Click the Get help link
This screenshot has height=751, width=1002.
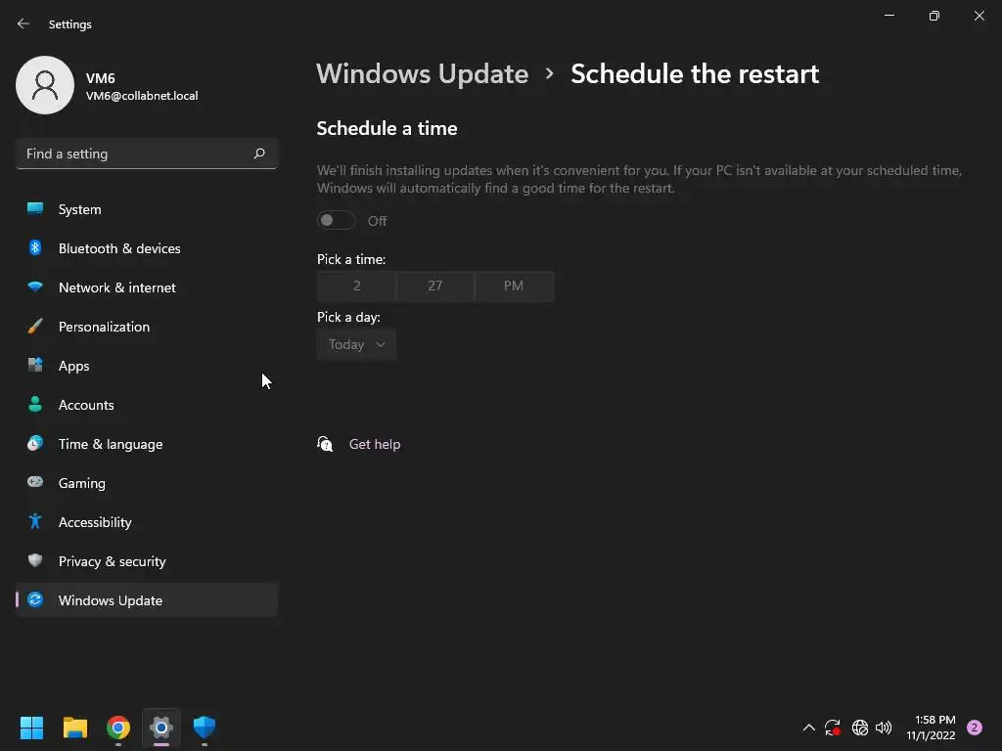tap(375, 445)
